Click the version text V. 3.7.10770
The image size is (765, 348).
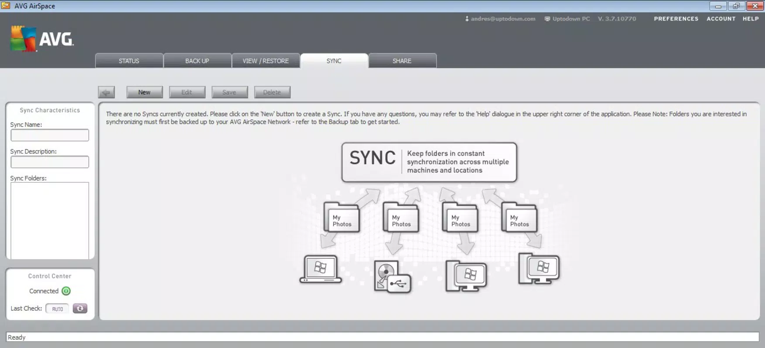coord(617,19)
